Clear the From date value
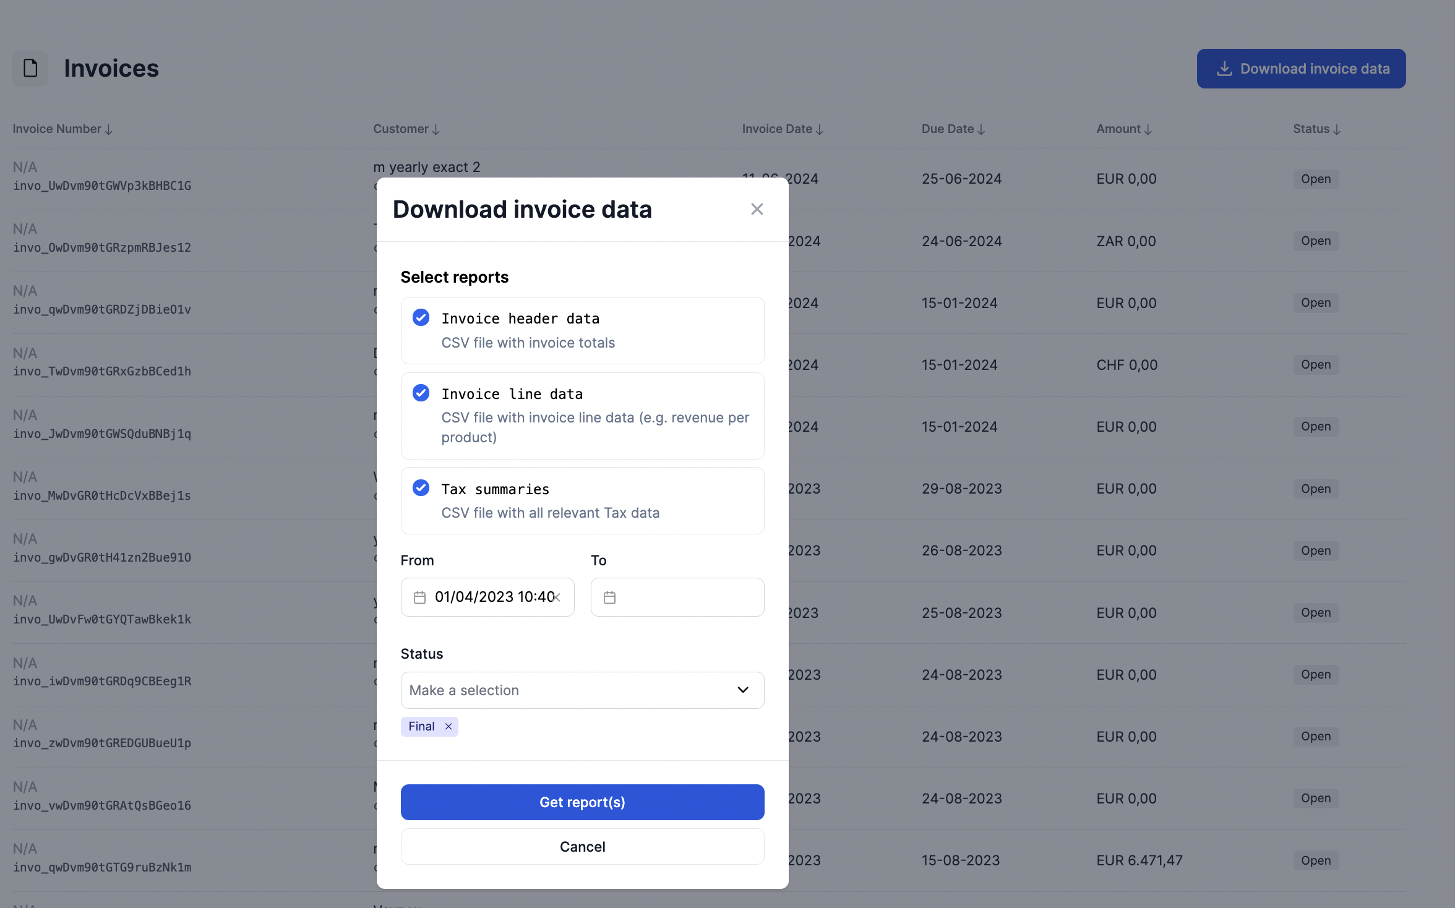 click(557, 597)
